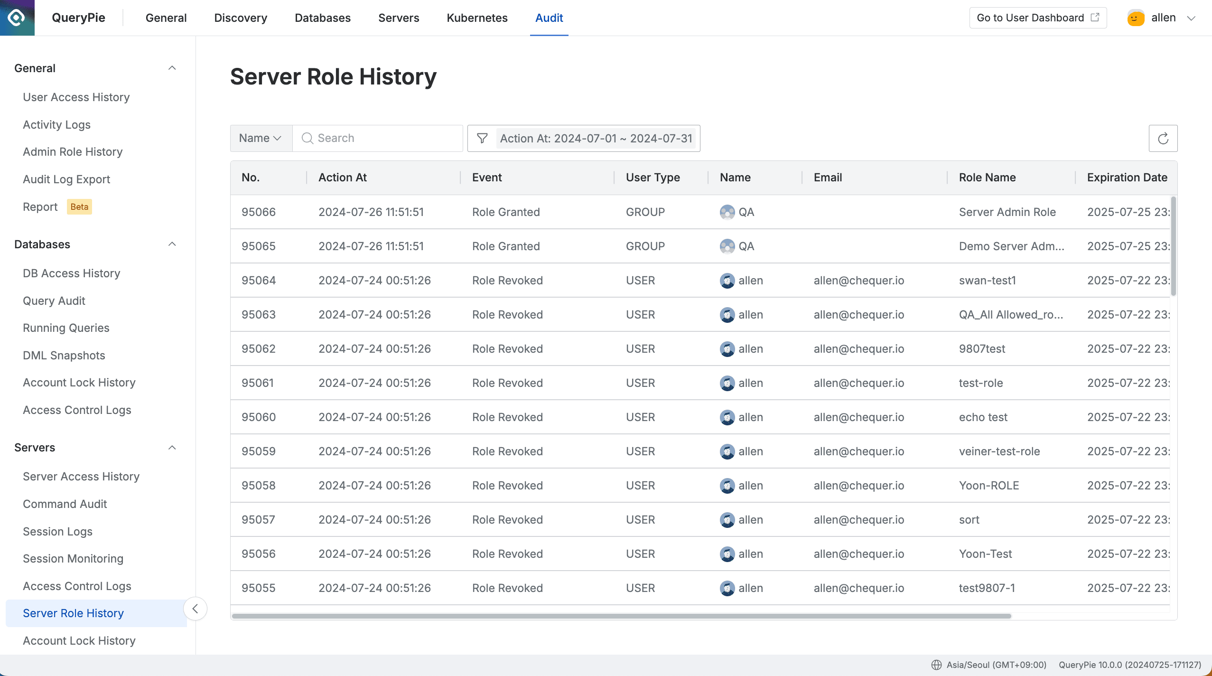The image size is (1212, 676).
Task: Collapse the Databases section in the sidebar
Action: tap(172, 244)
